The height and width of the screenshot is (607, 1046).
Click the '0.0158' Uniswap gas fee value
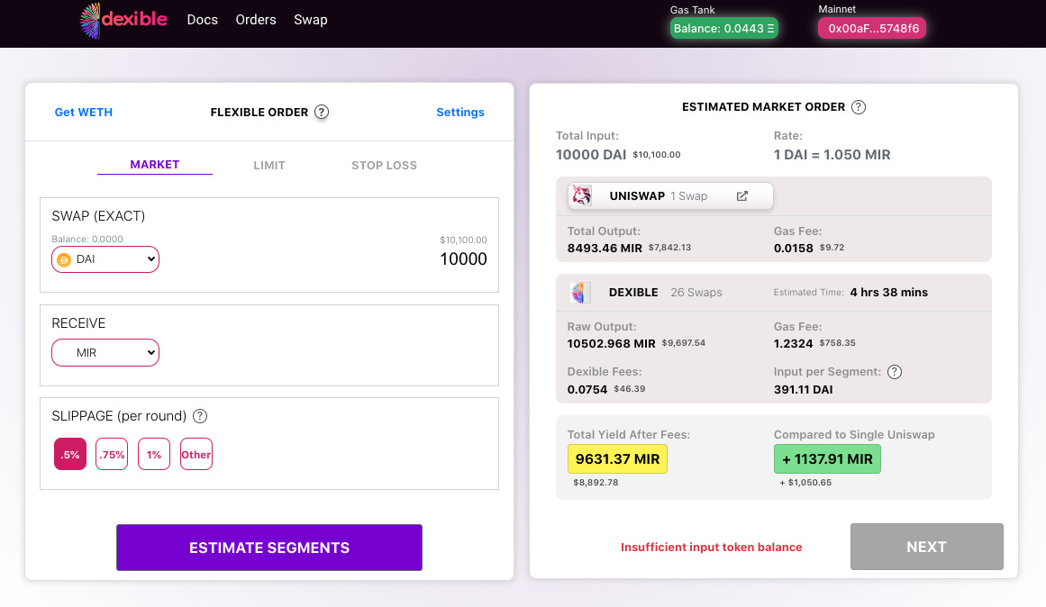(x=793, y=249)
